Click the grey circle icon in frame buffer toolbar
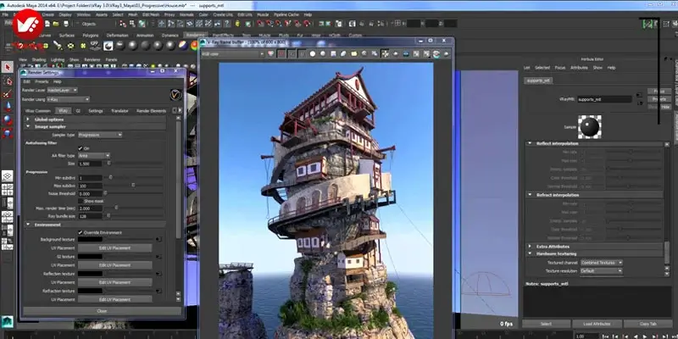 click(x=323, y=53)
